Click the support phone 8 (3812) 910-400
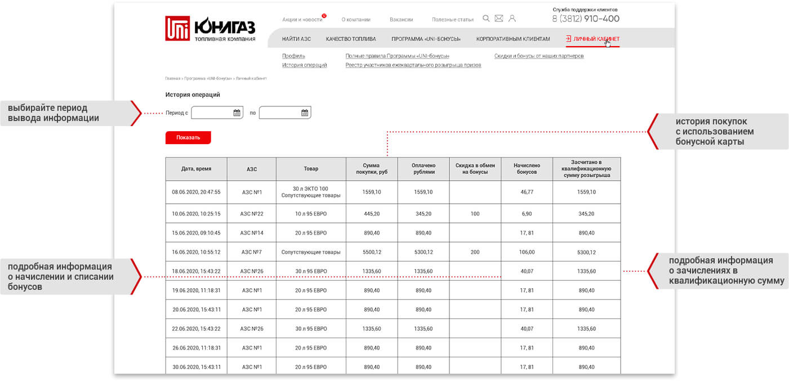Viewport: 789px width, 381px height. (x=586, y=19)
